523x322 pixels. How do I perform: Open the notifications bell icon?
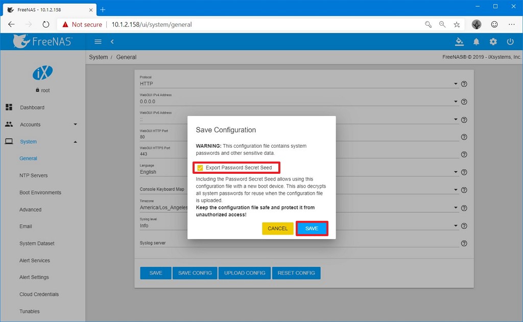click(x=476, y=42)
